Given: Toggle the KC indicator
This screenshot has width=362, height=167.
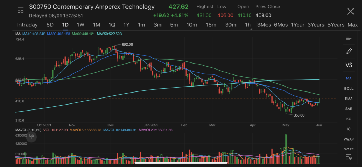Looking at the screenshot, I should click(x=349, y=119).
